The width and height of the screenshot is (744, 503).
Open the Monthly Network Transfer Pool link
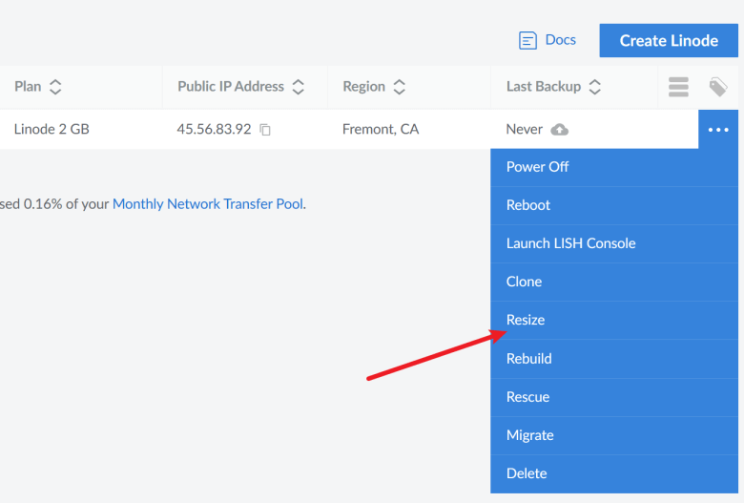tap(208, 203)
